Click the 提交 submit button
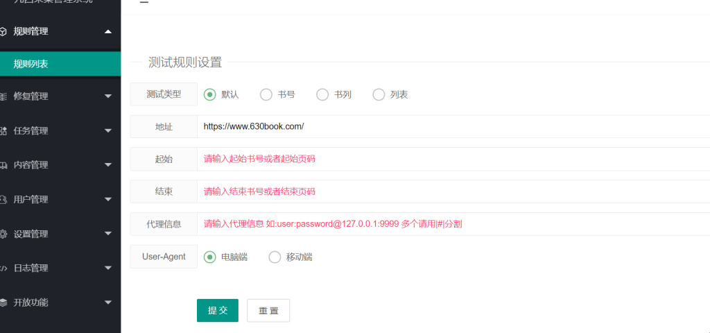This screenshot has height=333, width=710. coord(217,310)
